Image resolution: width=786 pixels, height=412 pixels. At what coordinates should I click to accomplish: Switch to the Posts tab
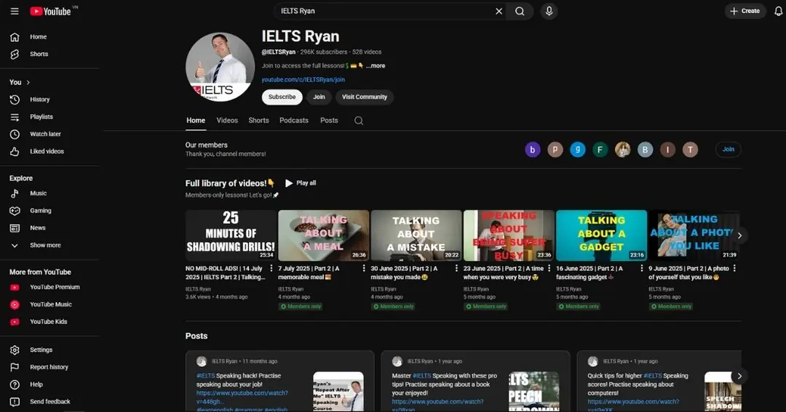click(329, 121)
